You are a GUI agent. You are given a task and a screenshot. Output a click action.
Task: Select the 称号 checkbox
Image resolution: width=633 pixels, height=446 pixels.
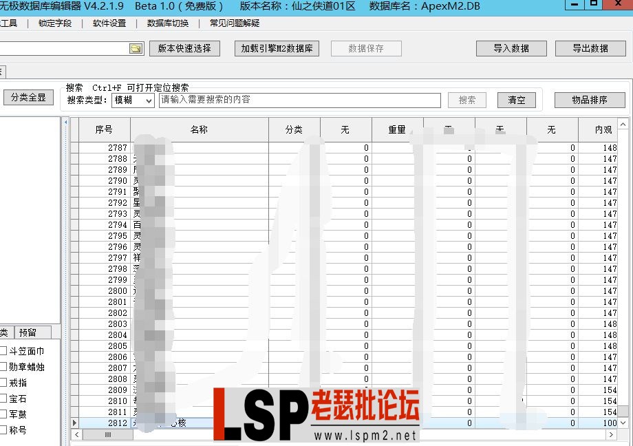click(x=3, y=430)
